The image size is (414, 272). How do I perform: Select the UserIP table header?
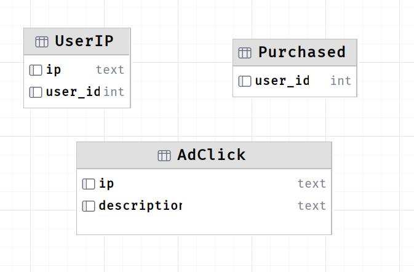coord(76,41)
